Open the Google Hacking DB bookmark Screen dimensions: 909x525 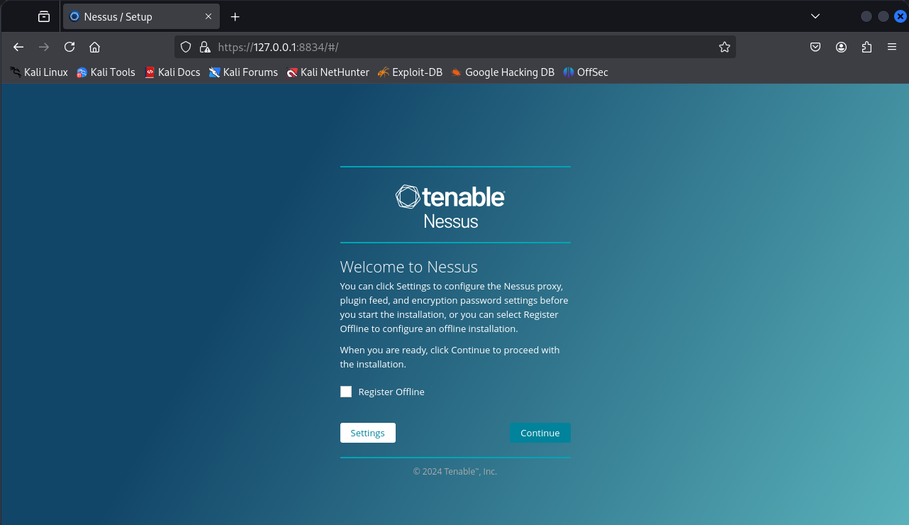[502, 72]
